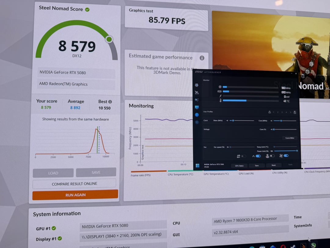This screenshot has width=330, height=248.
Task: Click the 8 579 score gauge
Action: (x=77, y=40)
